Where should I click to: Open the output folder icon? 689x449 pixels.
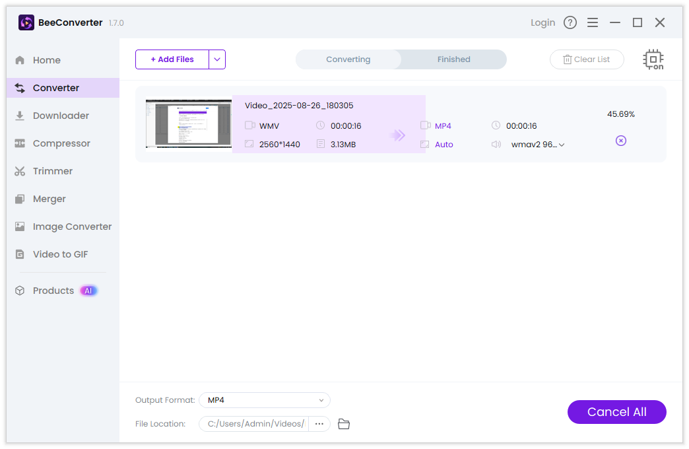click(x=343, y=424)
